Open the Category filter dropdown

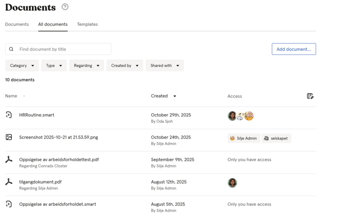tap(22, 66)
